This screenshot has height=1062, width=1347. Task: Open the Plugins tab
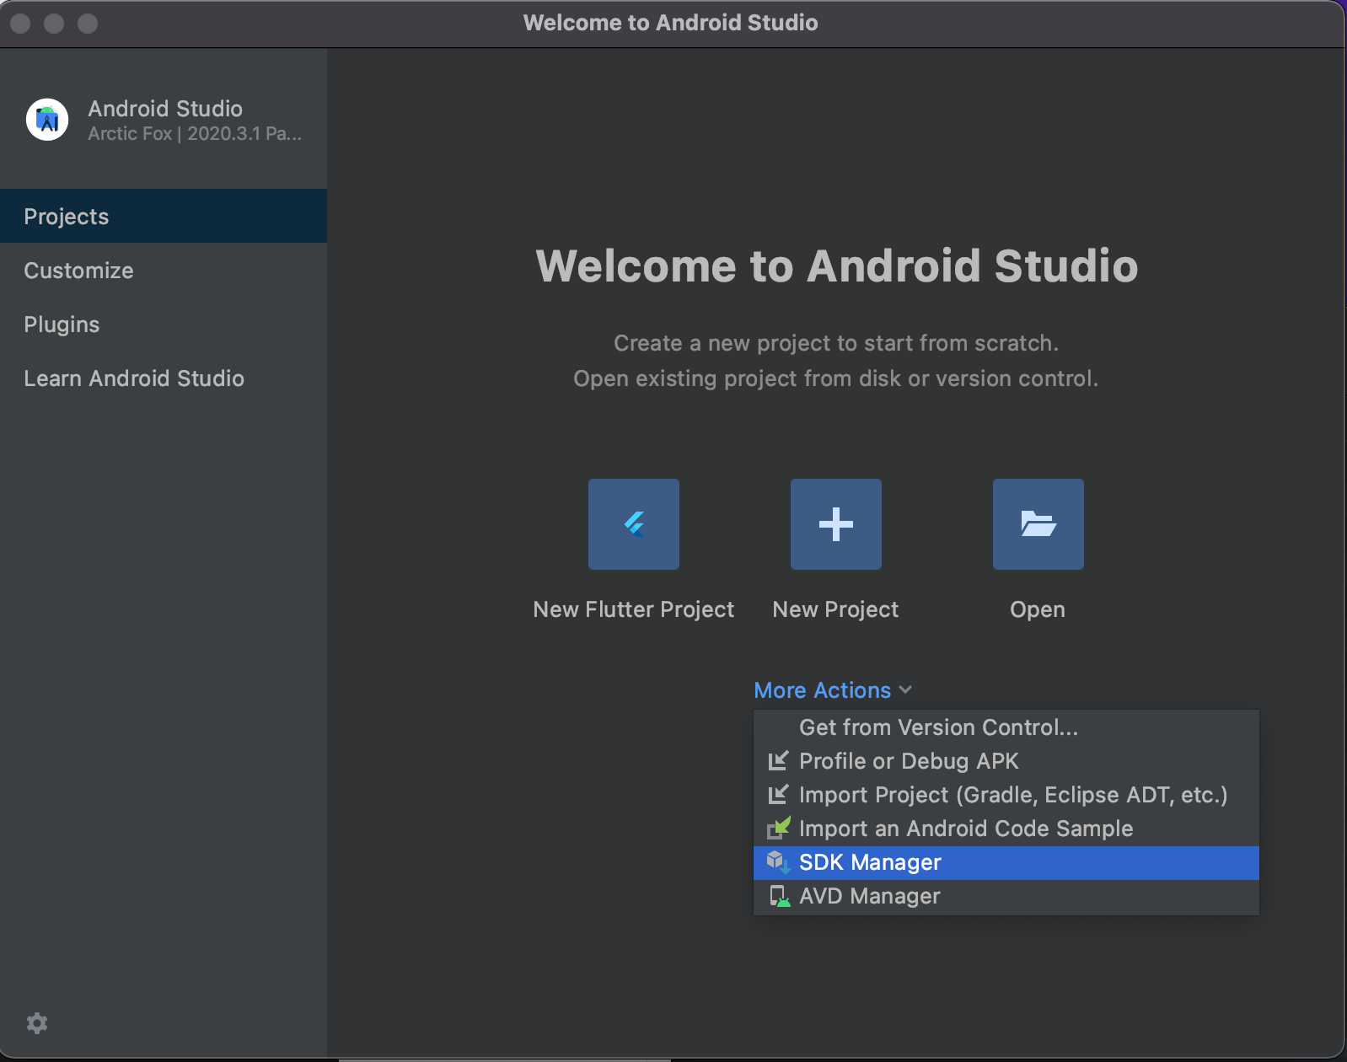tap(164, 324)
